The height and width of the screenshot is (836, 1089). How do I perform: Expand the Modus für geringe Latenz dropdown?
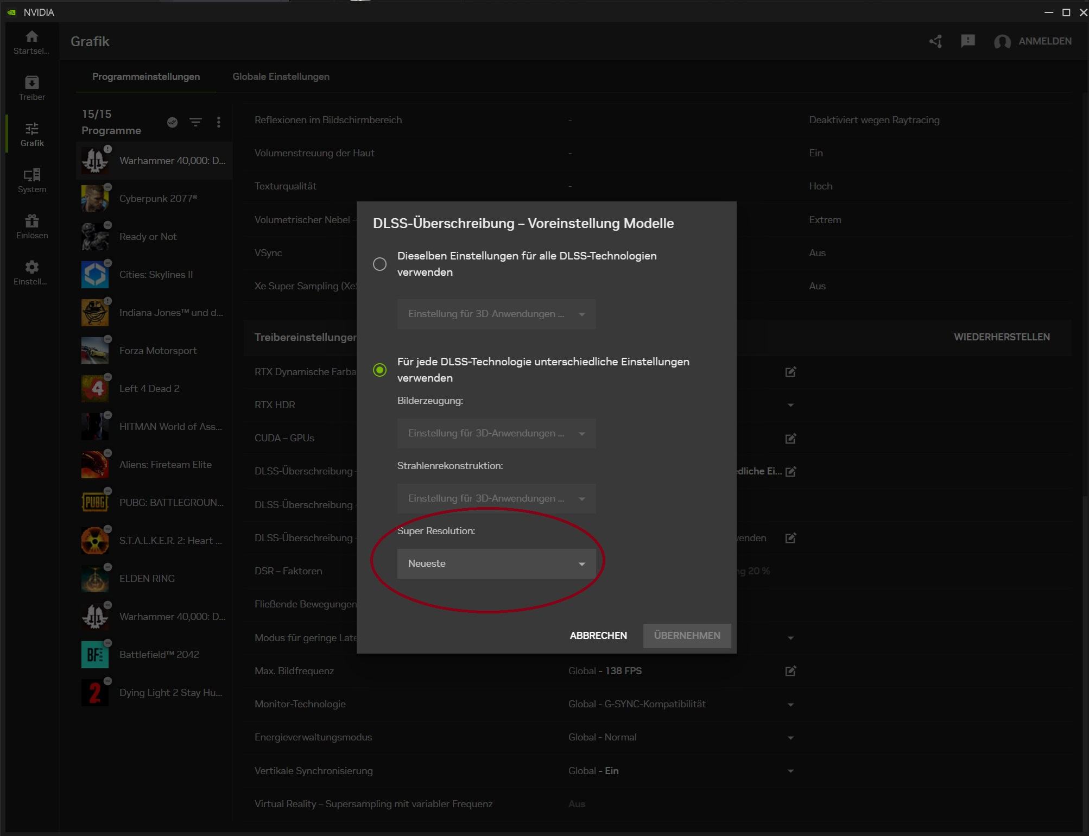[790, 638]
